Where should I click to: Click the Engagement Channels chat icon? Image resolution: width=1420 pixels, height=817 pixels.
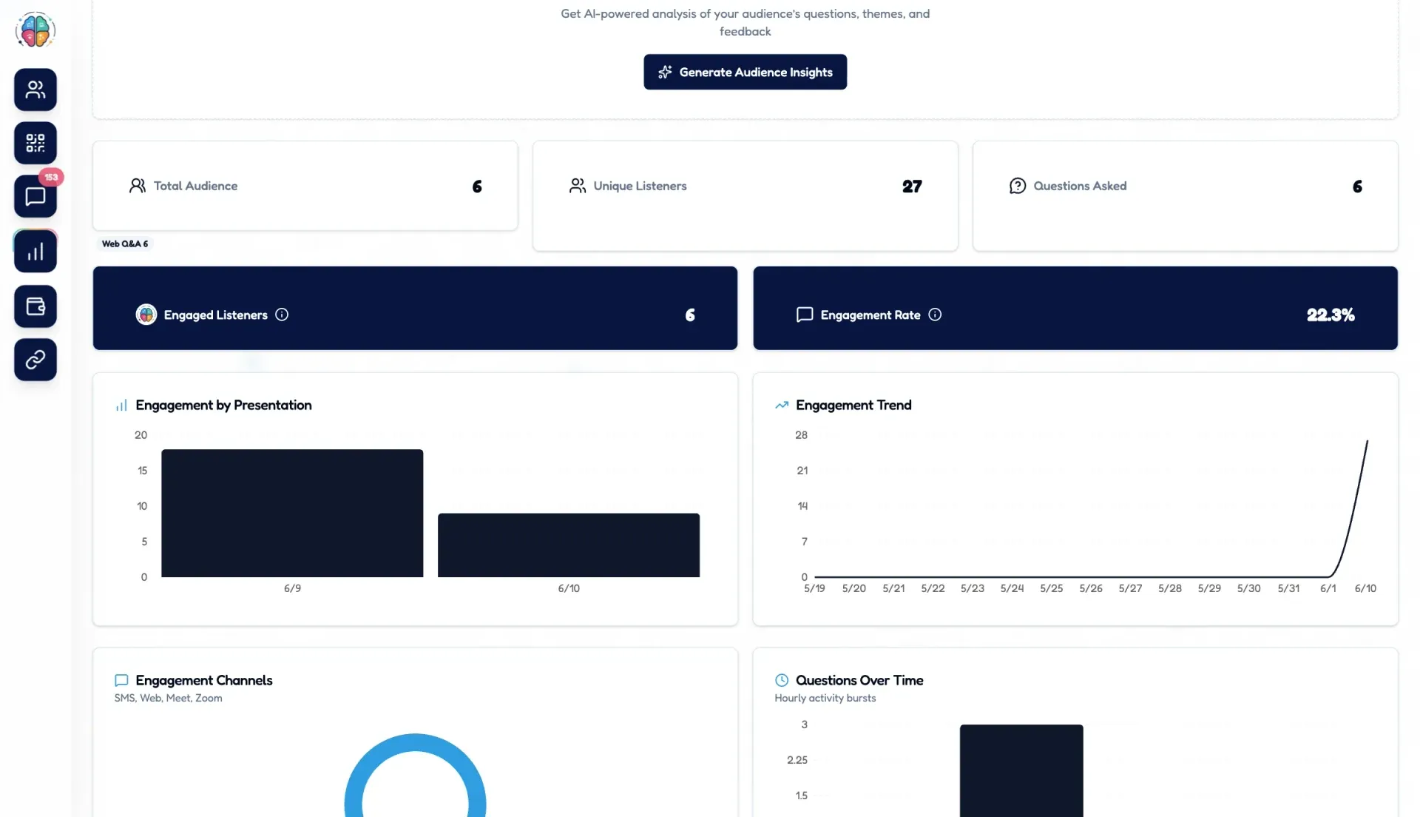pos(121,680)
